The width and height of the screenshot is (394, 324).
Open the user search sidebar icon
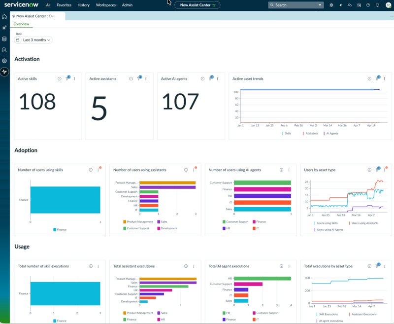click(x=4, y=50)
